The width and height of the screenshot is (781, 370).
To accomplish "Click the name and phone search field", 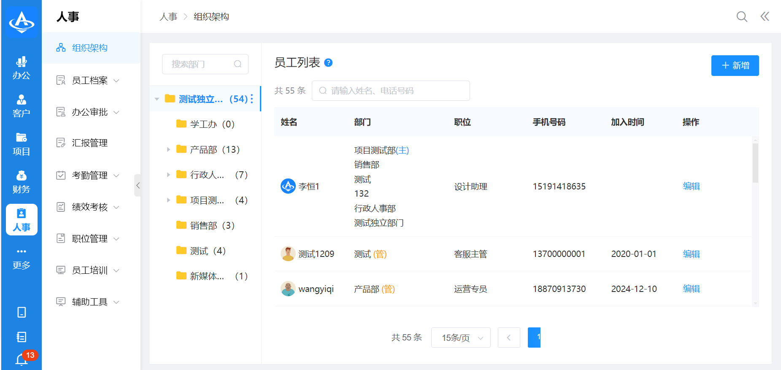I will 391,91.
